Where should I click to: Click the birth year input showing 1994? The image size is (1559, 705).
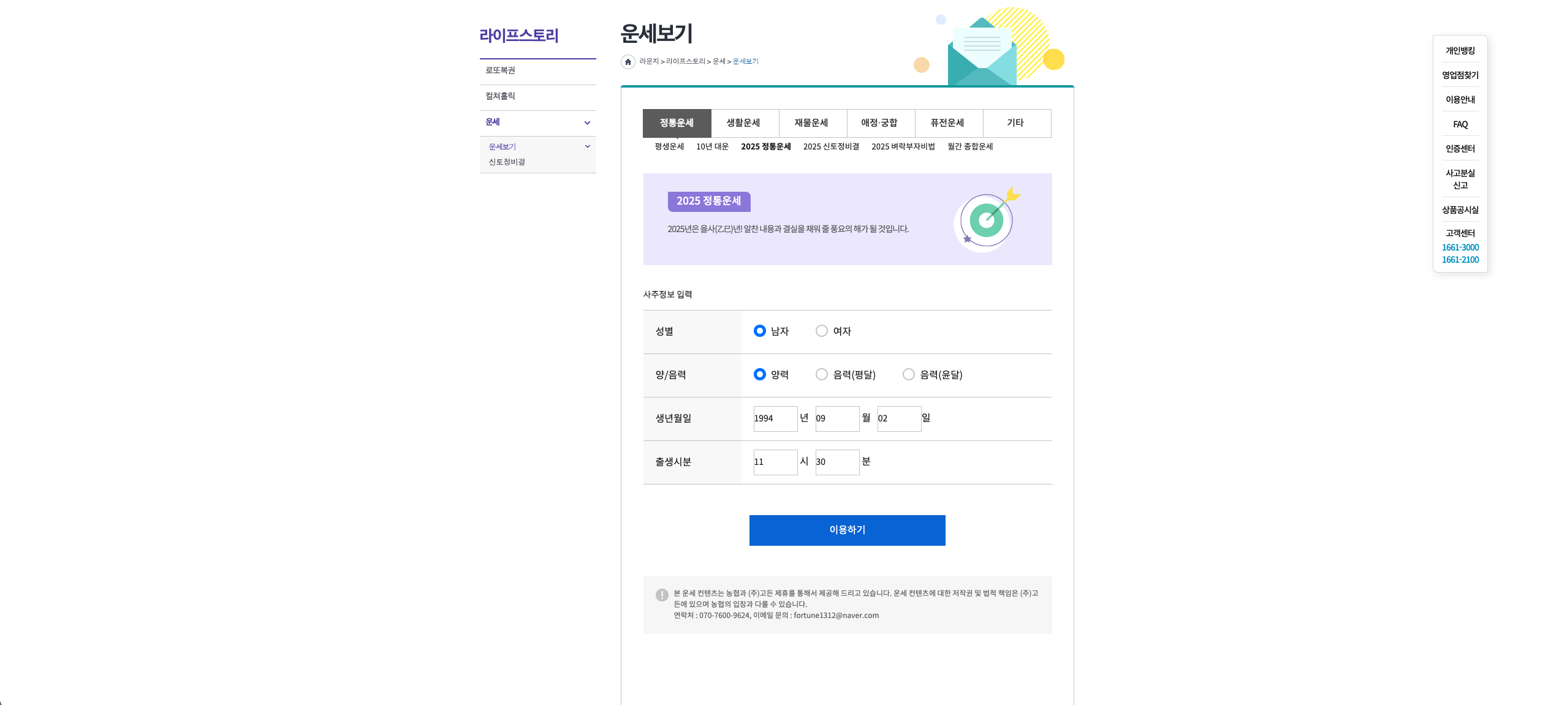click(x=775, y=418)
